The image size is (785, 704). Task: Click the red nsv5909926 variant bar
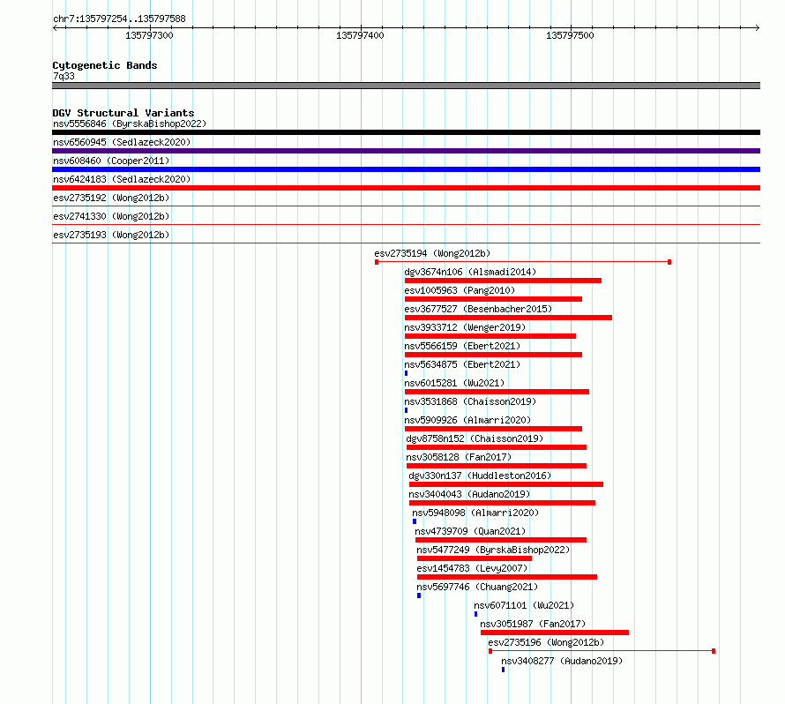point(493,429)
